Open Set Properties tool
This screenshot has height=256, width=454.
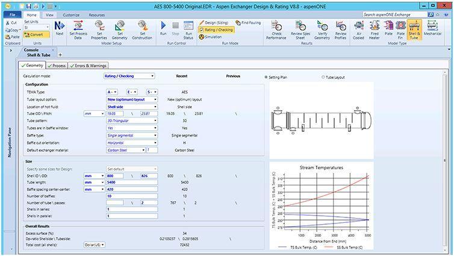[x=99, y=30]
